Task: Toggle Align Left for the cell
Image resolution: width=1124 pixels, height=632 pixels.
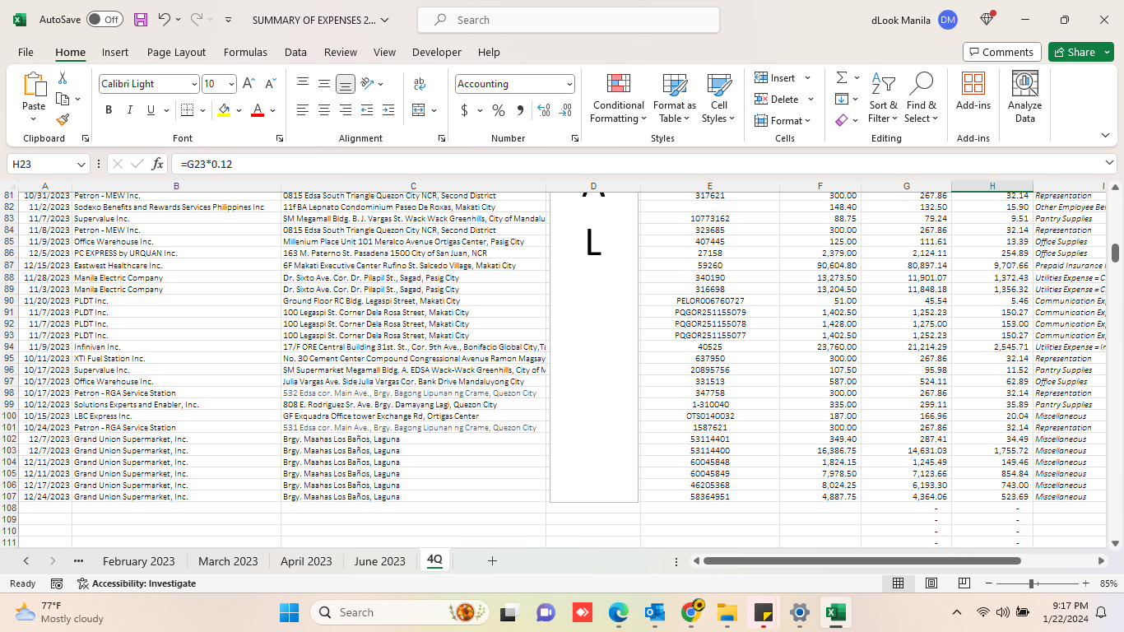Action: coord(304,110)
